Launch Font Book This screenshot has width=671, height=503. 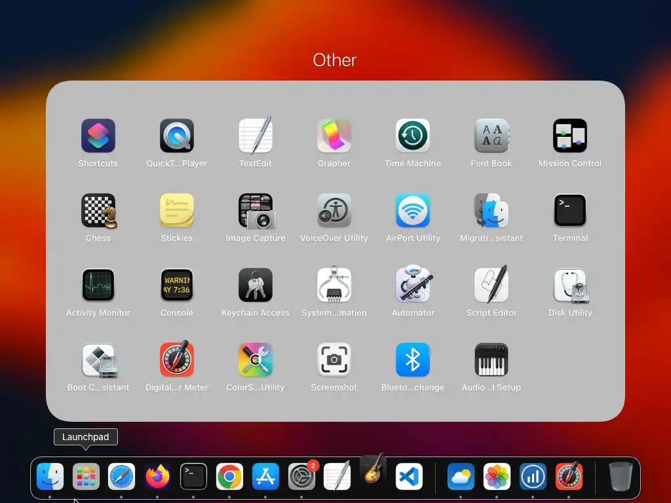(491, 136)
